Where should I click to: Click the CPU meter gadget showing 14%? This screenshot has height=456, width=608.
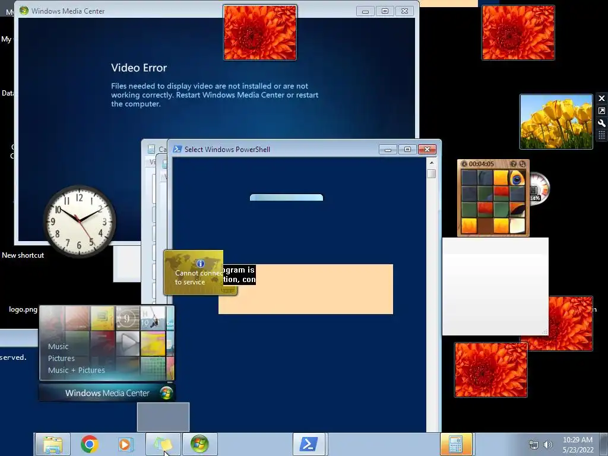[539, 189]
